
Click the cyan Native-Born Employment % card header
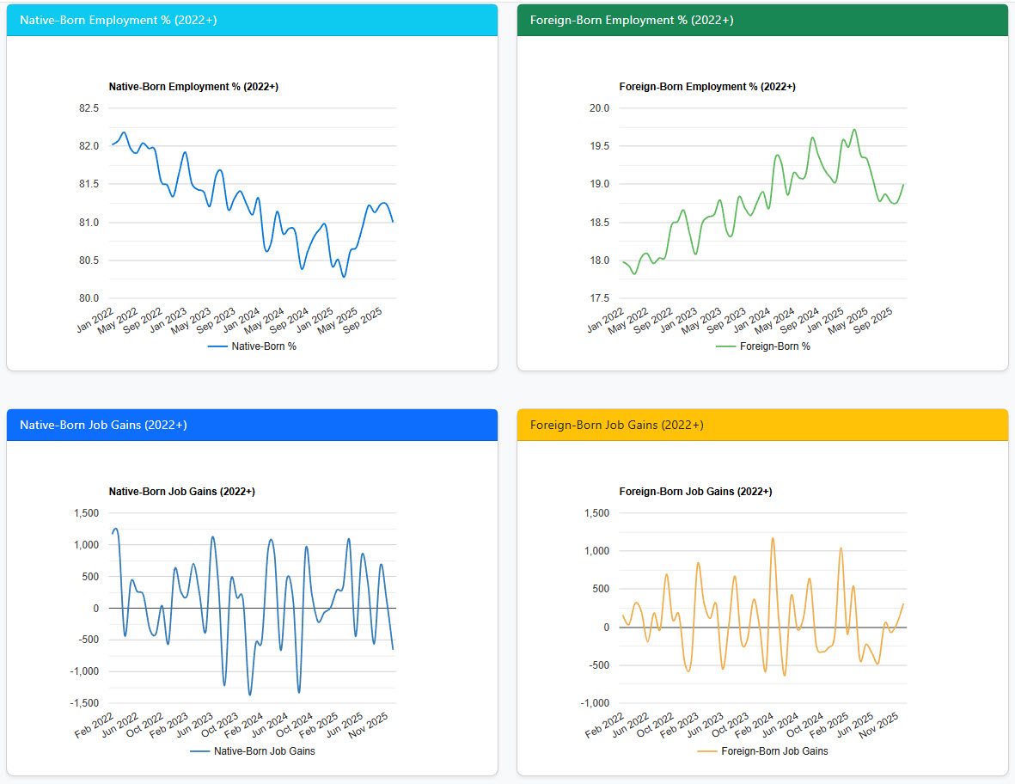[x=252, y=20]
